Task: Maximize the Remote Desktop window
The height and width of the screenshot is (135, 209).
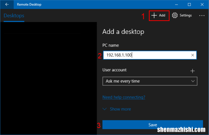Action: [189, 5]
